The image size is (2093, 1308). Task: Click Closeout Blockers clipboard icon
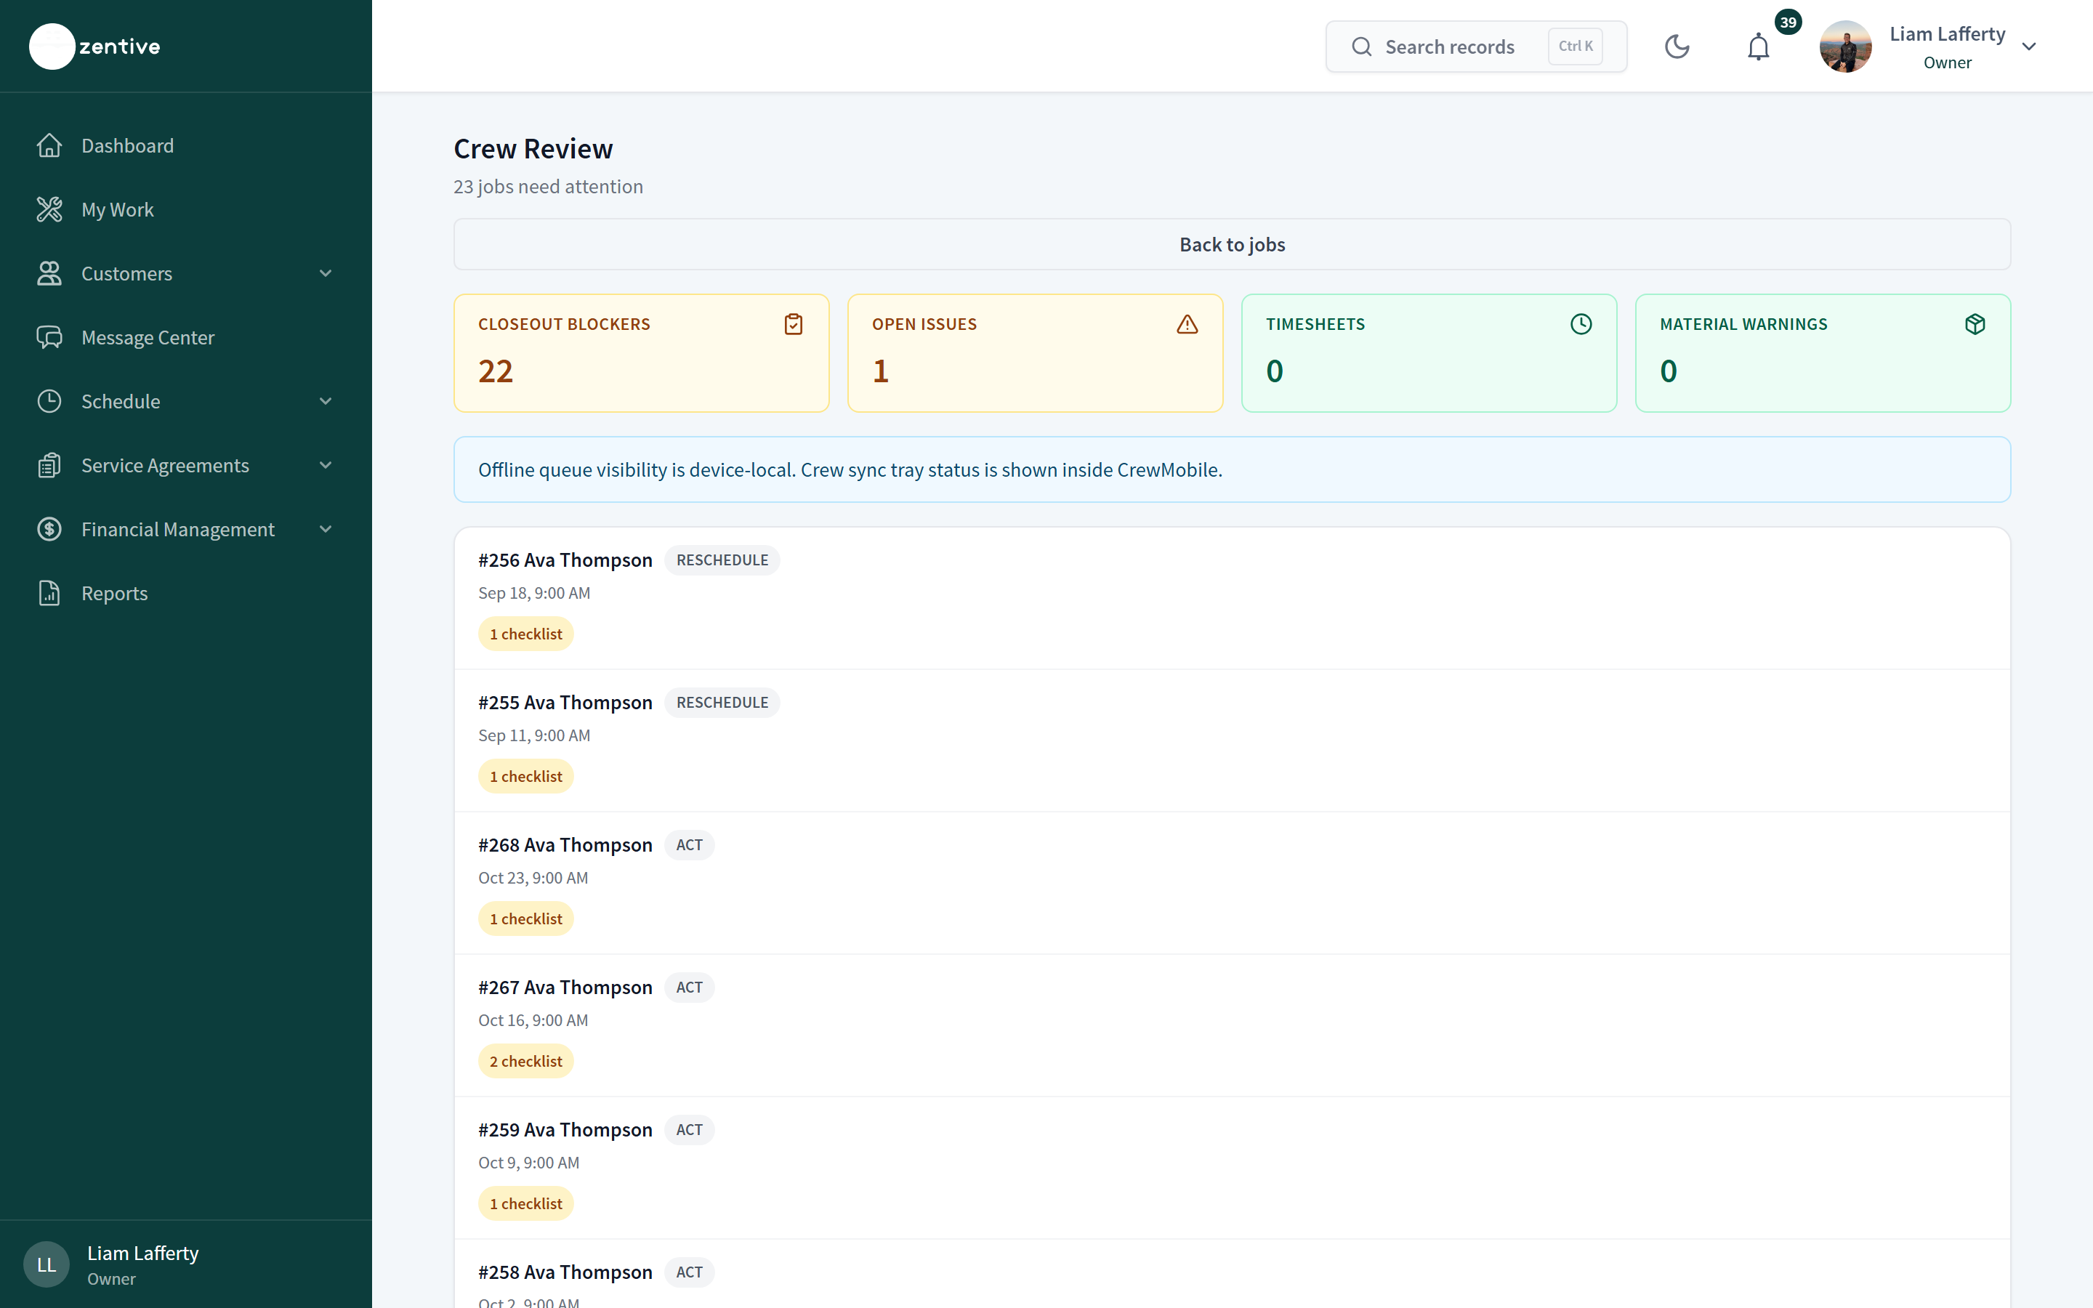pyautogui.click(x=793, y=324)
